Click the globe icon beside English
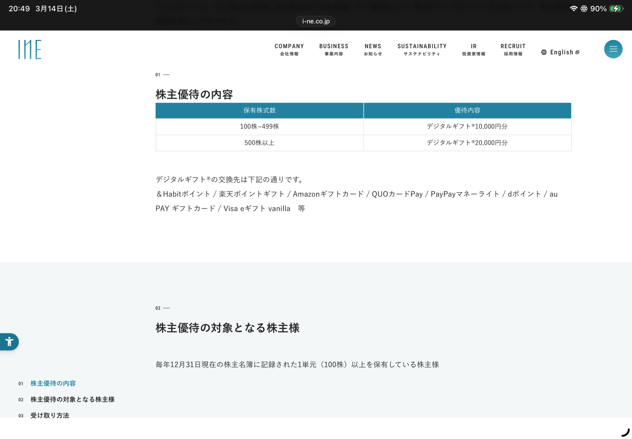Image resolution: width=632 pixels, height=439 pixels. point(544,52)
